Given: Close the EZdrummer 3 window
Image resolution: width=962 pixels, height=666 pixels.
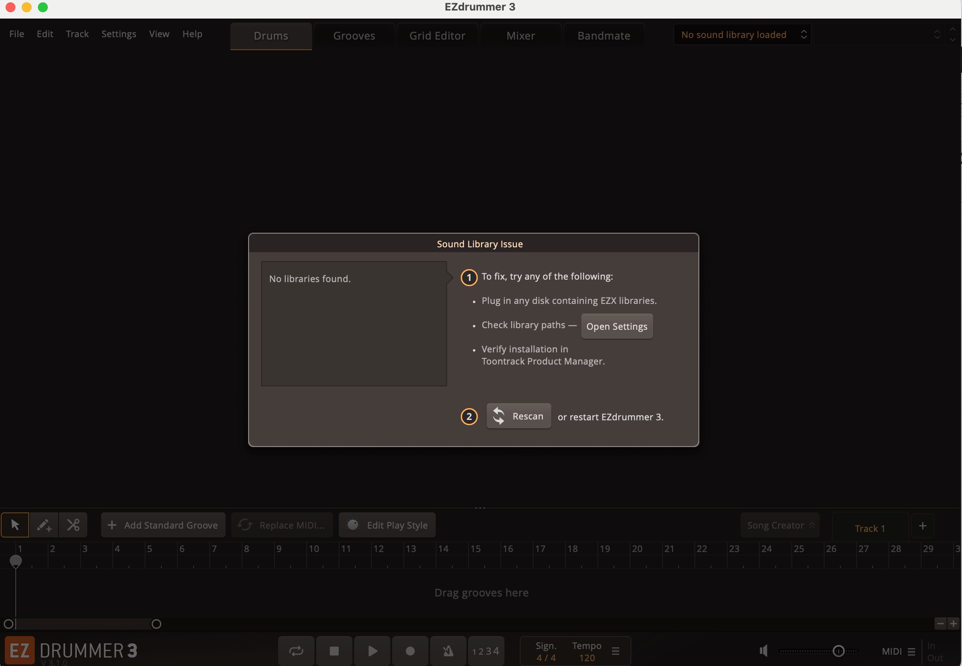Looking at the screenshot, I should [x=11, y=7].
